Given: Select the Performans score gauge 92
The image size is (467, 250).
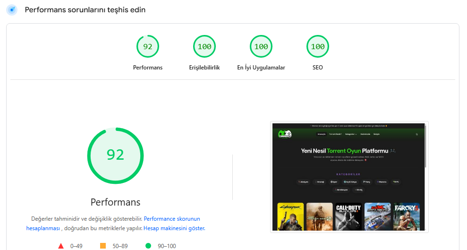Looking at the screenshot, I should (148, 46).
